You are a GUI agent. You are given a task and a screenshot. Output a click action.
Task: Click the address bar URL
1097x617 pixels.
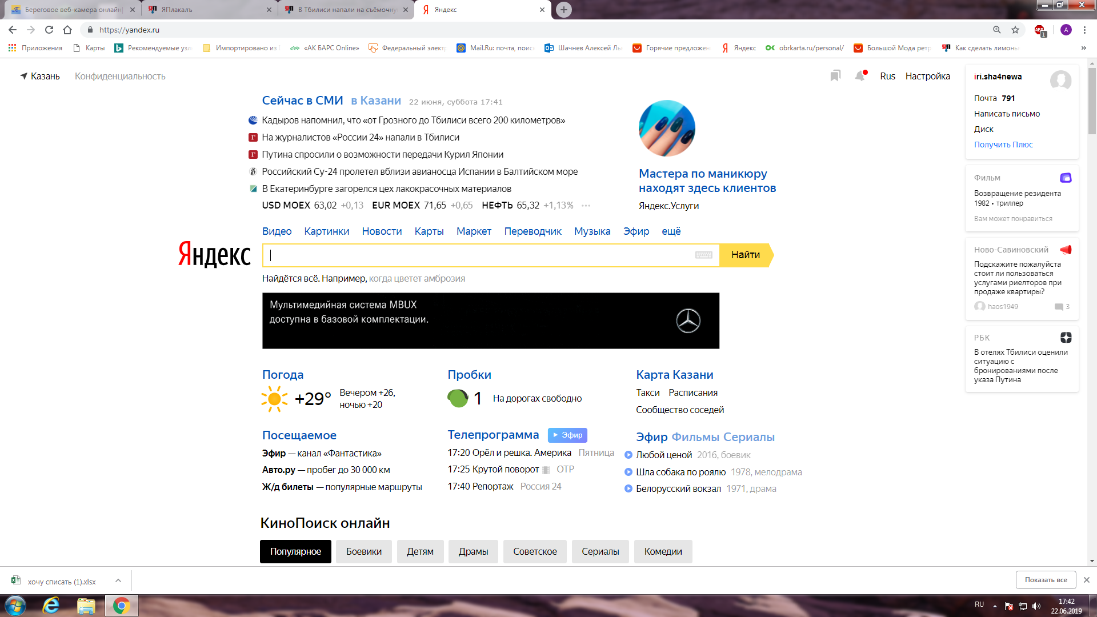click(x=130, y=30)
